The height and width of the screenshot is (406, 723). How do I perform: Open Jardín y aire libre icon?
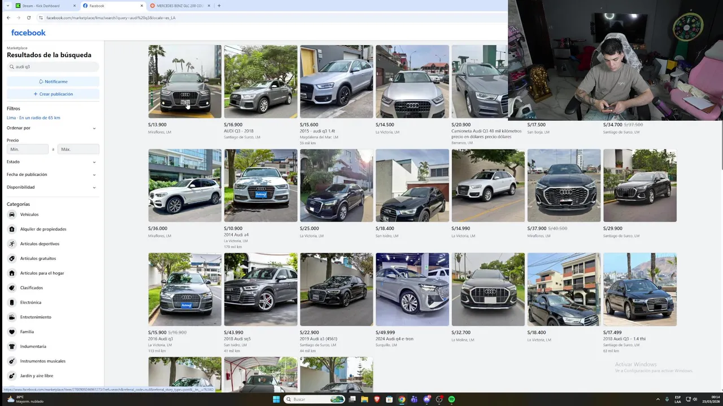pyautogui.click(x=12, y=376)
